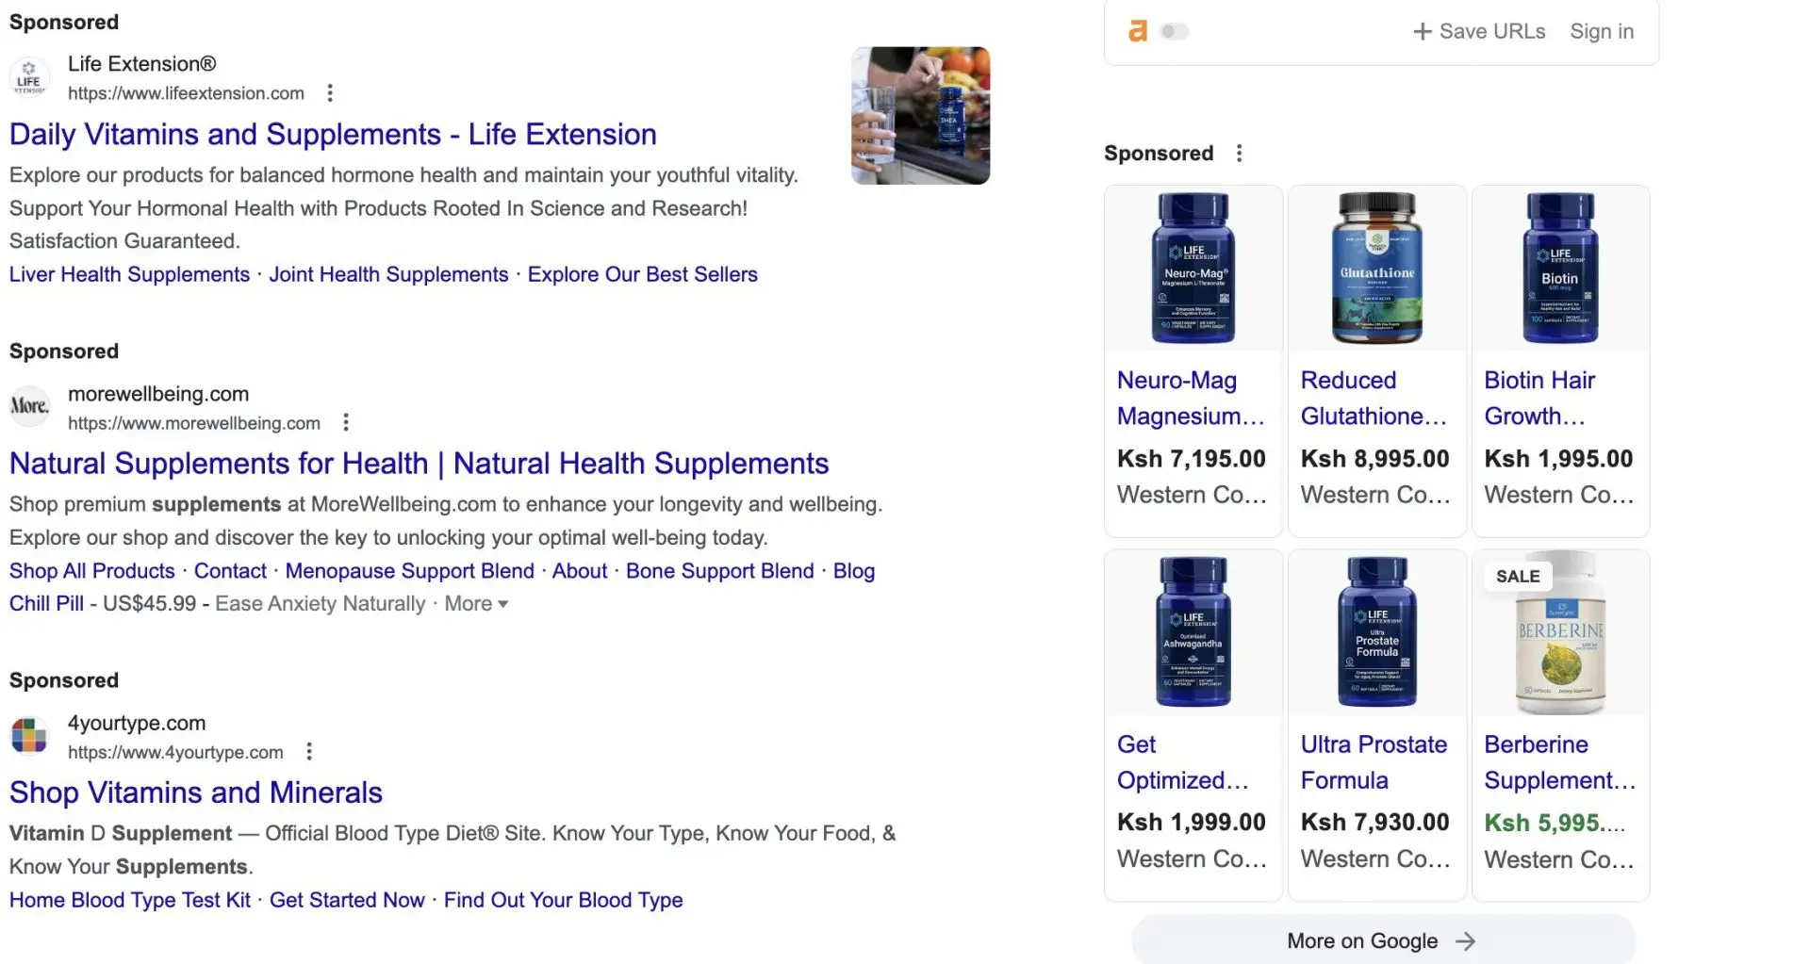The height and width of the screenshot is (964, 1810).
Task: Open the Neuro-Mag Magnesium product listing
Action: 1192,398
